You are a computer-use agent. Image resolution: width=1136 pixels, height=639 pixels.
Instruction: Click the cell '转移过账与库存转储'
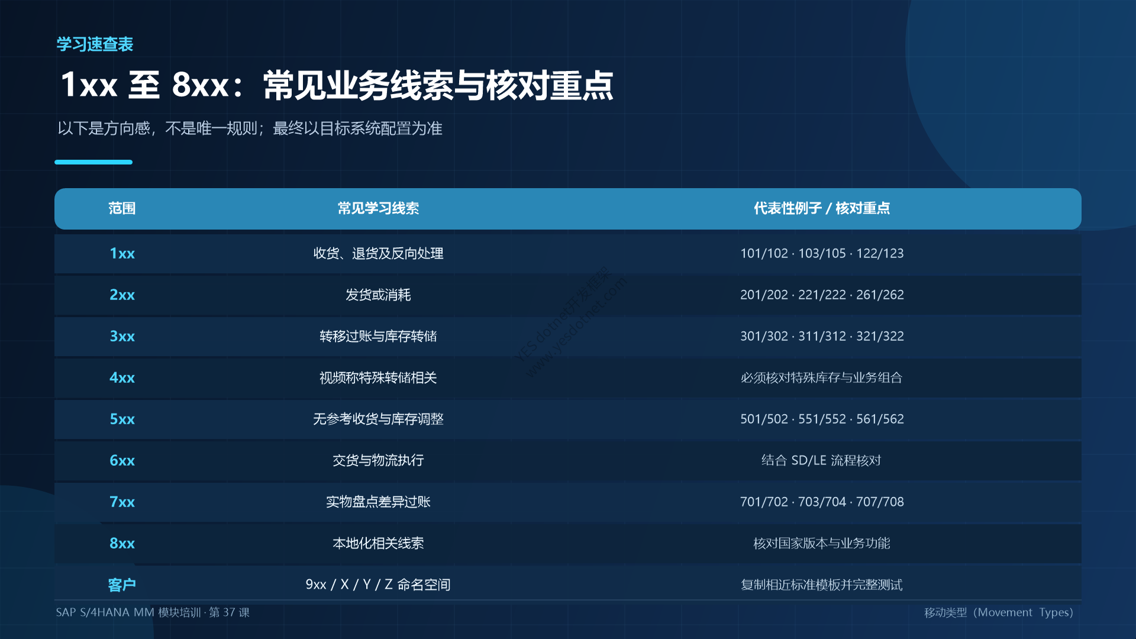pos(378,336)
